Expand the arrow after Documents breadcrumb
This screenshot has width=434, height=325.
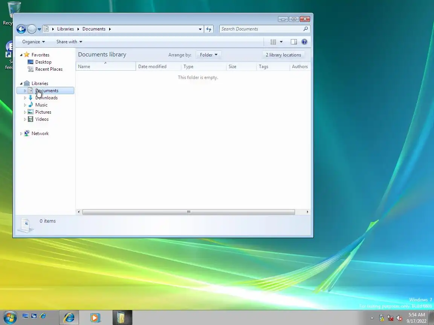tap(110, 29)
